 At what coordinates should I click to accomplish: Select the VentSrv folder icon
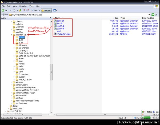[x=14, y=32]
